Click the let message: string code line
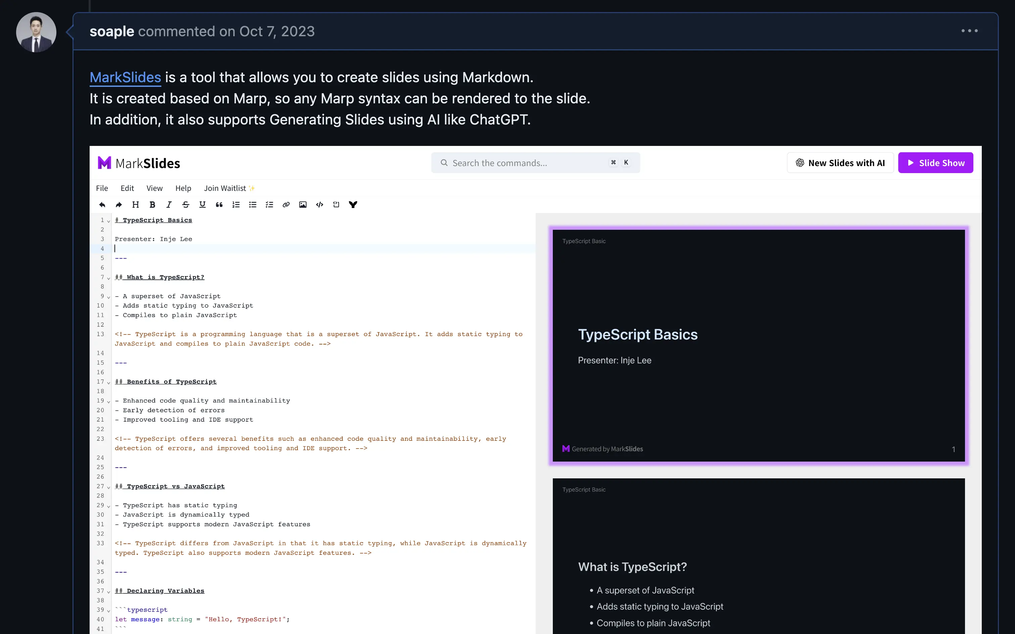Screen dimensions: 1015x634 (202, 619)
